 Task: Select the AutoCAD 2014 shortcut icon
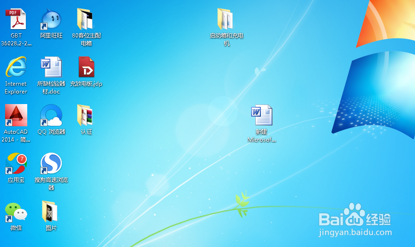click(16, 115)
